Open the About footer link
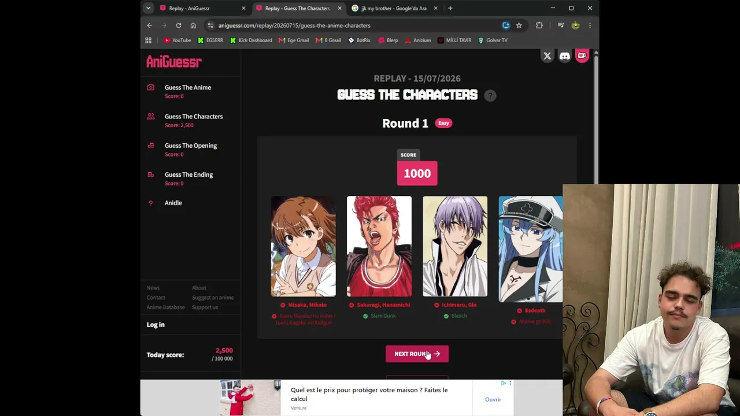Image resolution: width=740 pixels, height=416 pixels. [x=199, y=288]
